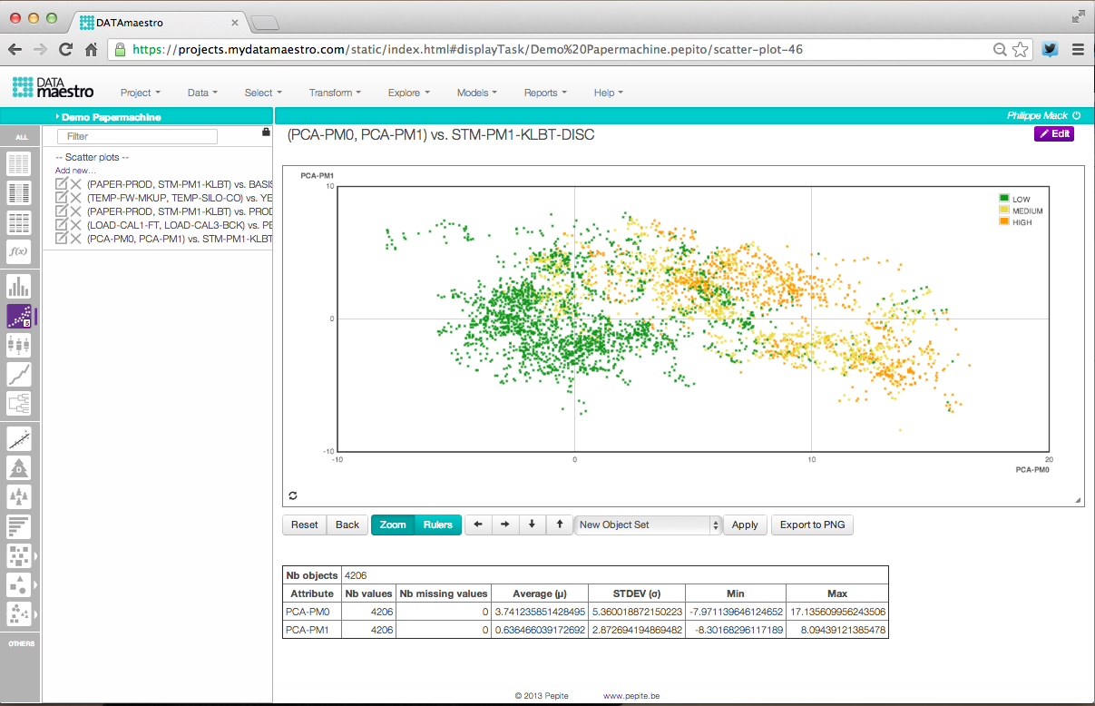Screen dimensions: 1095x706
Task: Click the Add new… link
Action: [75, 171]
